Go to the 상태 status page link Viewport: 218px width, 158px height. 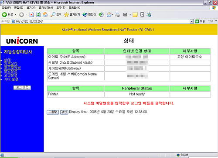point(7,60)
